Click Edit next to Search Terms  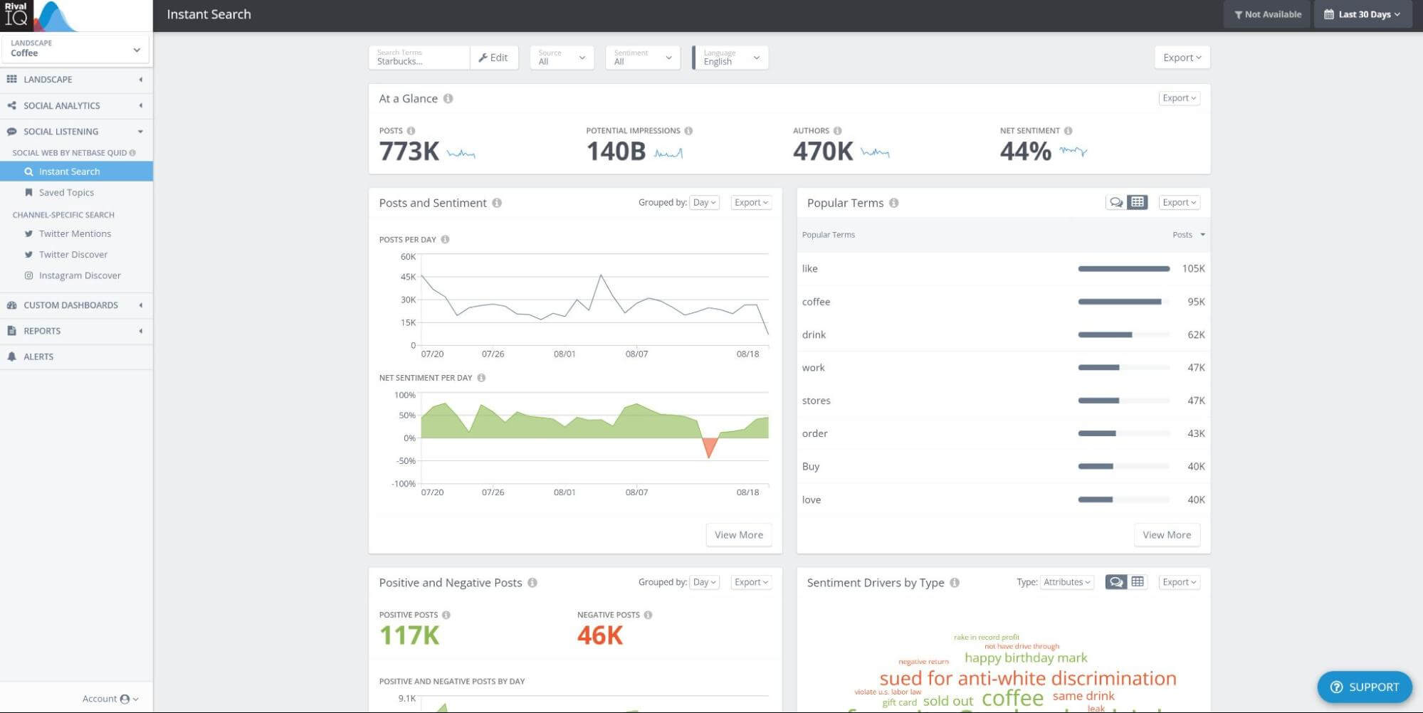[x=494, y=58]
